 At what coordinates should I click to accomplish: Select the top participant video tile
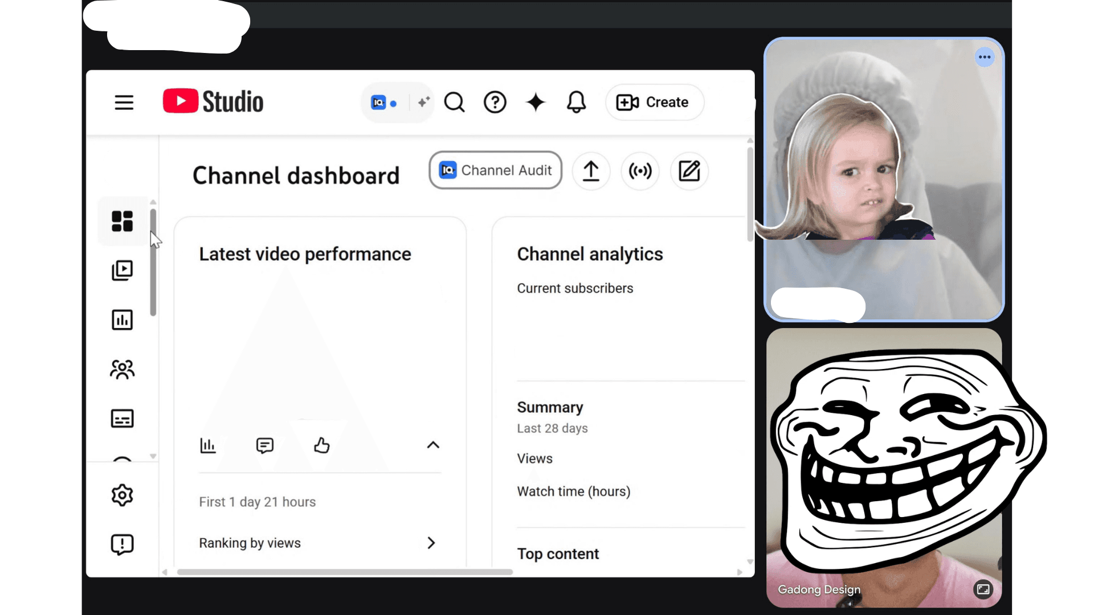(884, 179)
